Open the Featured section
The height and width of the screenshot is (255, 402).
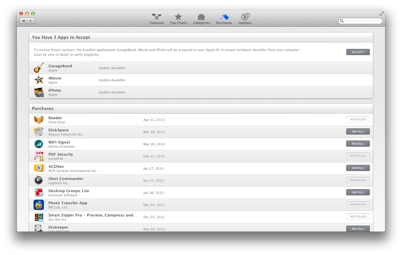[x=156, y=19]
